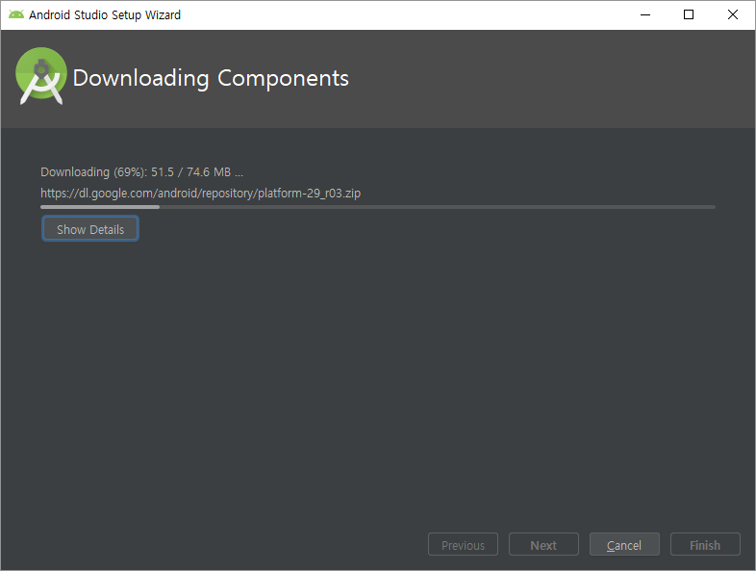Click the Show Details button
Image resolution: width=756 pixels, height=571 pixels.
pyautogui.click(x=90, y=229)
